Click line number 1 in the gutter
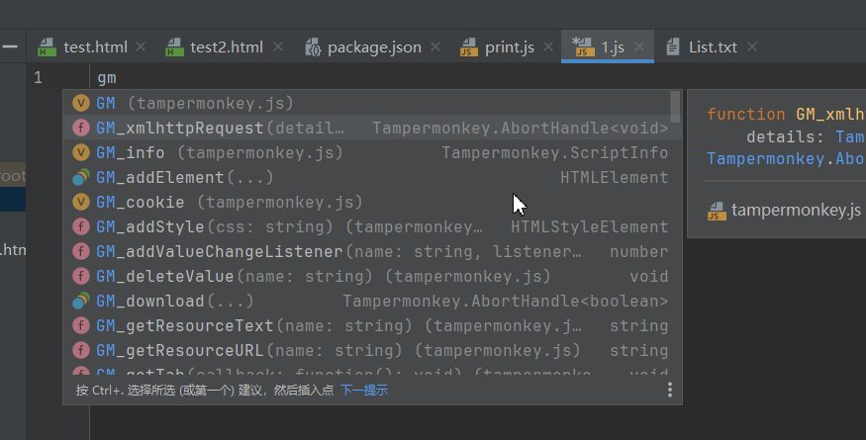 38,78
